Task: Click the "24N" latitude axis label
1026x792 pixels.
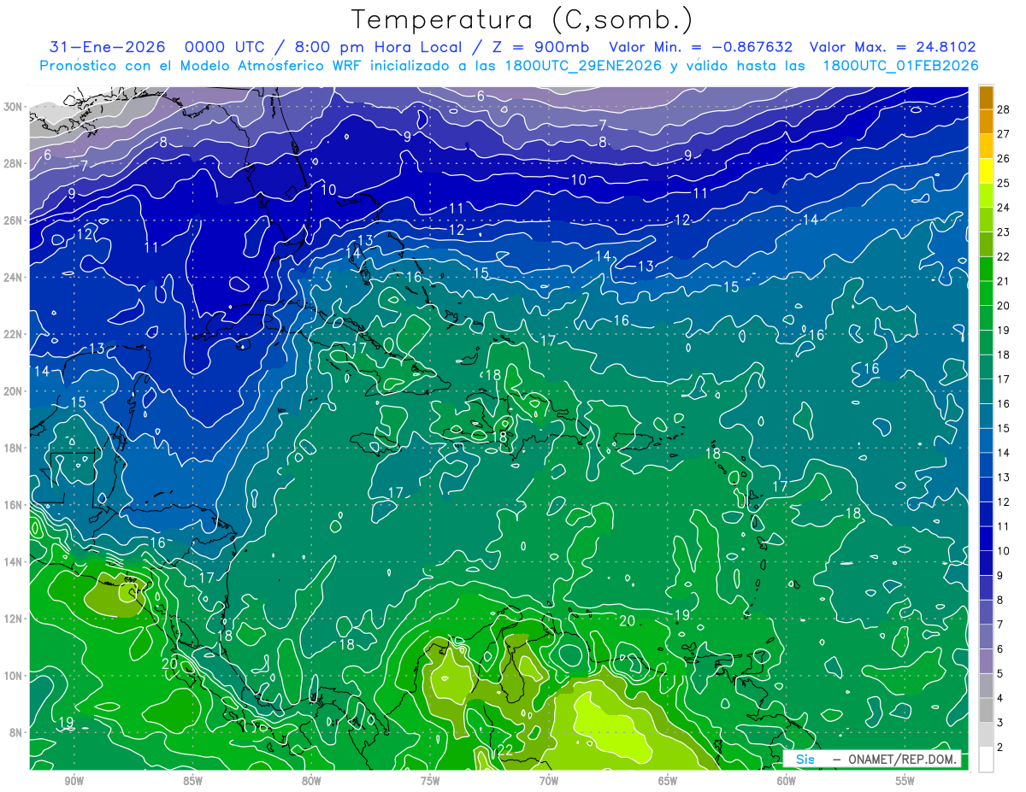Action: click(x=13, y=277)
